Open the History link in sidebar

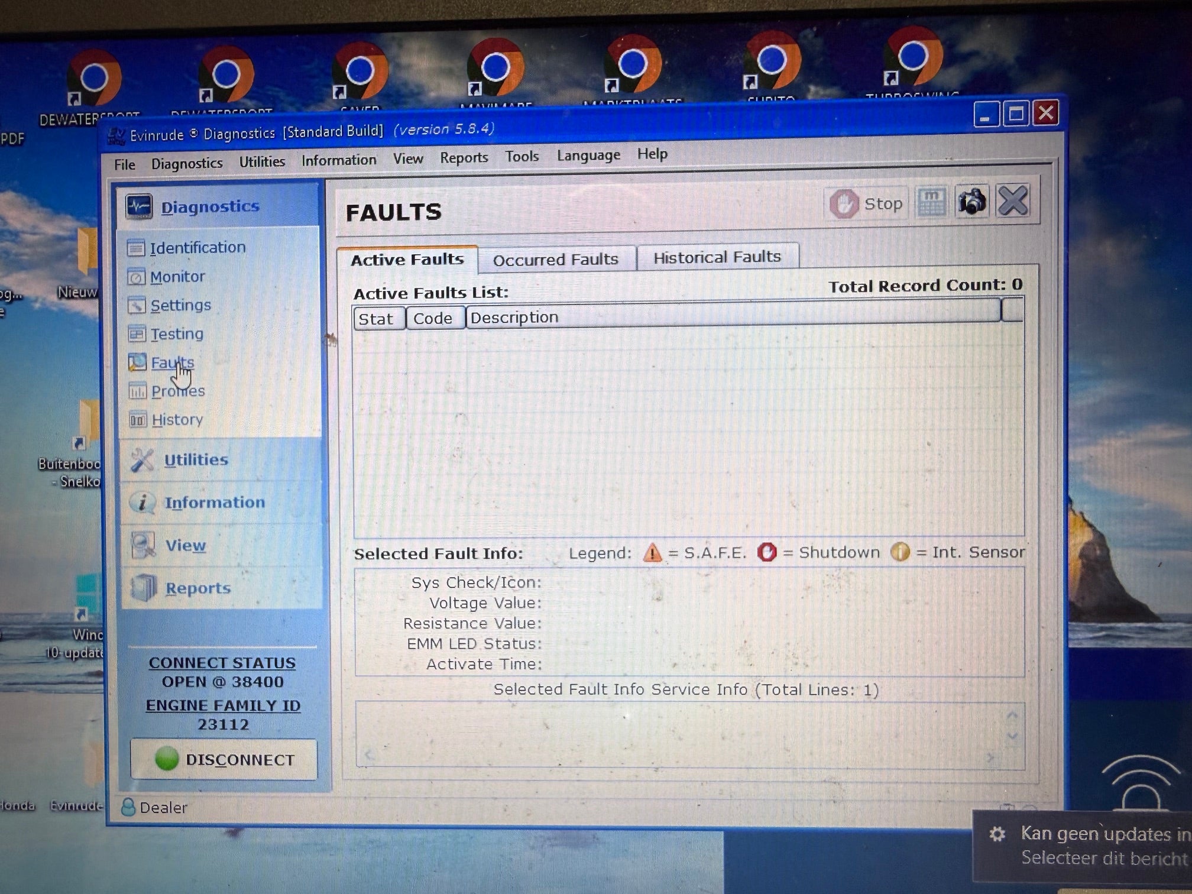[x=177, y=420]
